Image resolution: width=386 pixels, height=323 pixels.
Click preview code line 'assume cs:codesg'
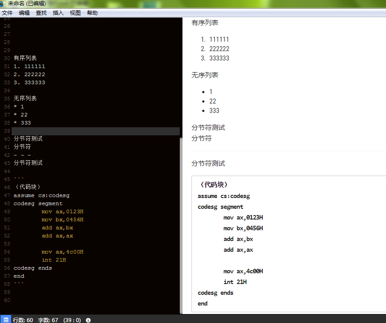coord(224,196)
